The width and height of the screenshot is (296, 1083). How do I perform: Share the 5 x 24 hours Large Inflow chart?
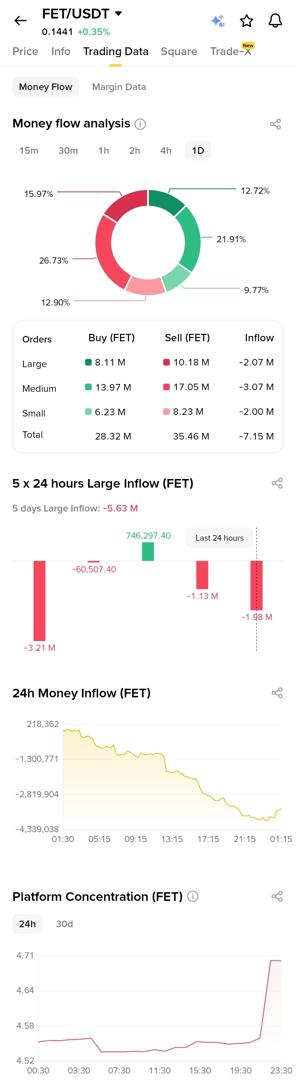277,483
